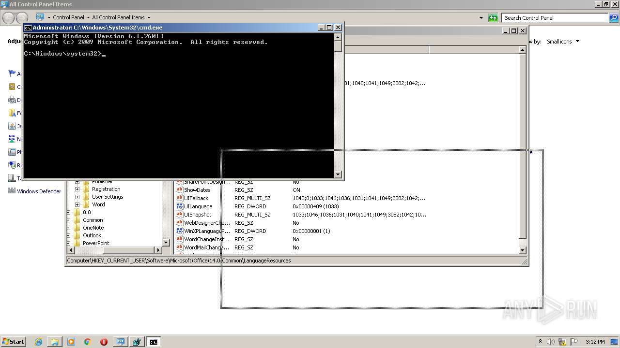Select the WordChangeInst... registry value name
620x348 pixels.
pyautogui.click(x=207, y=239)
